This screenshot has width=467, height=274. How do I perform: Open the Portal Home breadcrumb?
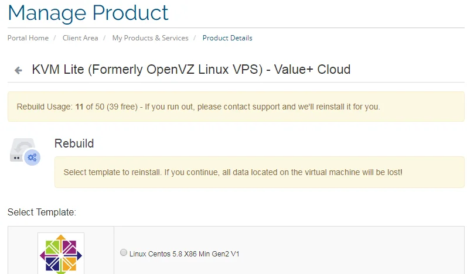(28, 38)
